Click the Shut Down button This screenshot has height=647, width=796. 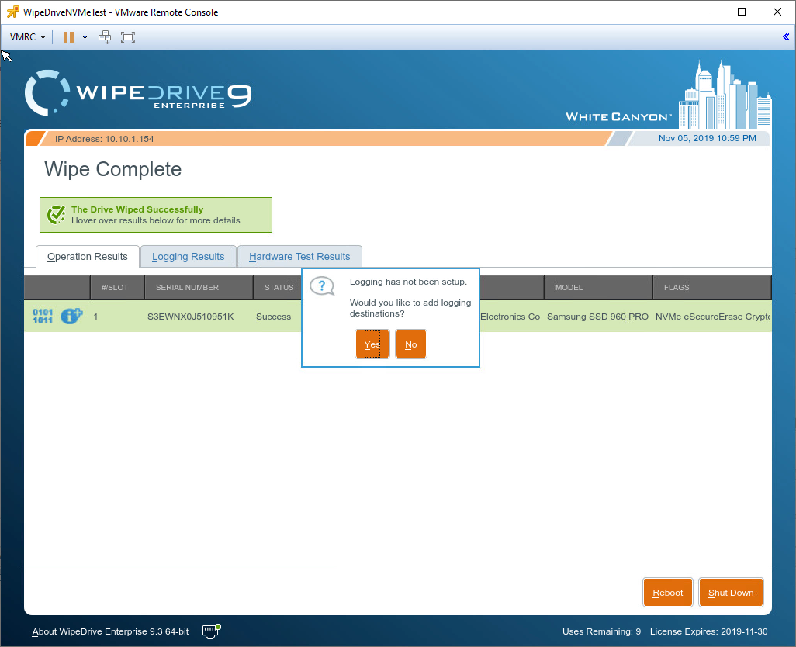pyautogui.click(x=731, y=592)
